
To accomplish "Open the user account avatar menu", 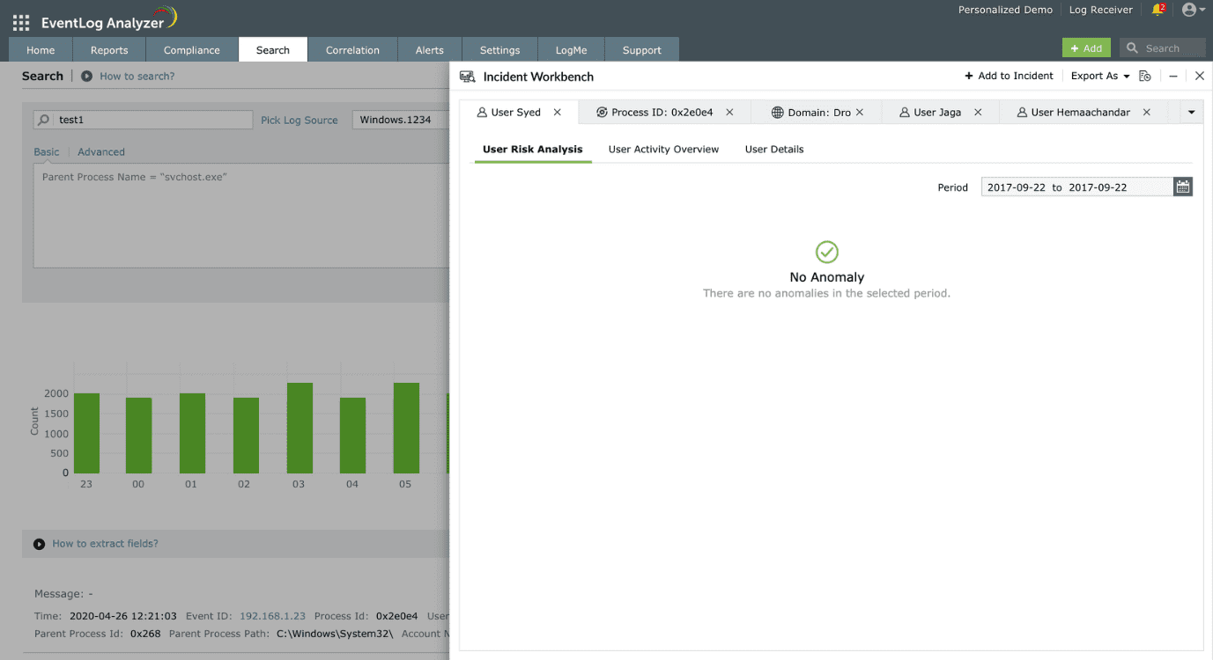I will click(1193, 10).
